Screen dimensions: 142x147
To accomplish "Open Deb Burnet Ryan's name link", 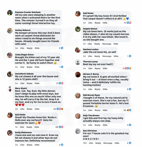I will (x=91, y=95).
